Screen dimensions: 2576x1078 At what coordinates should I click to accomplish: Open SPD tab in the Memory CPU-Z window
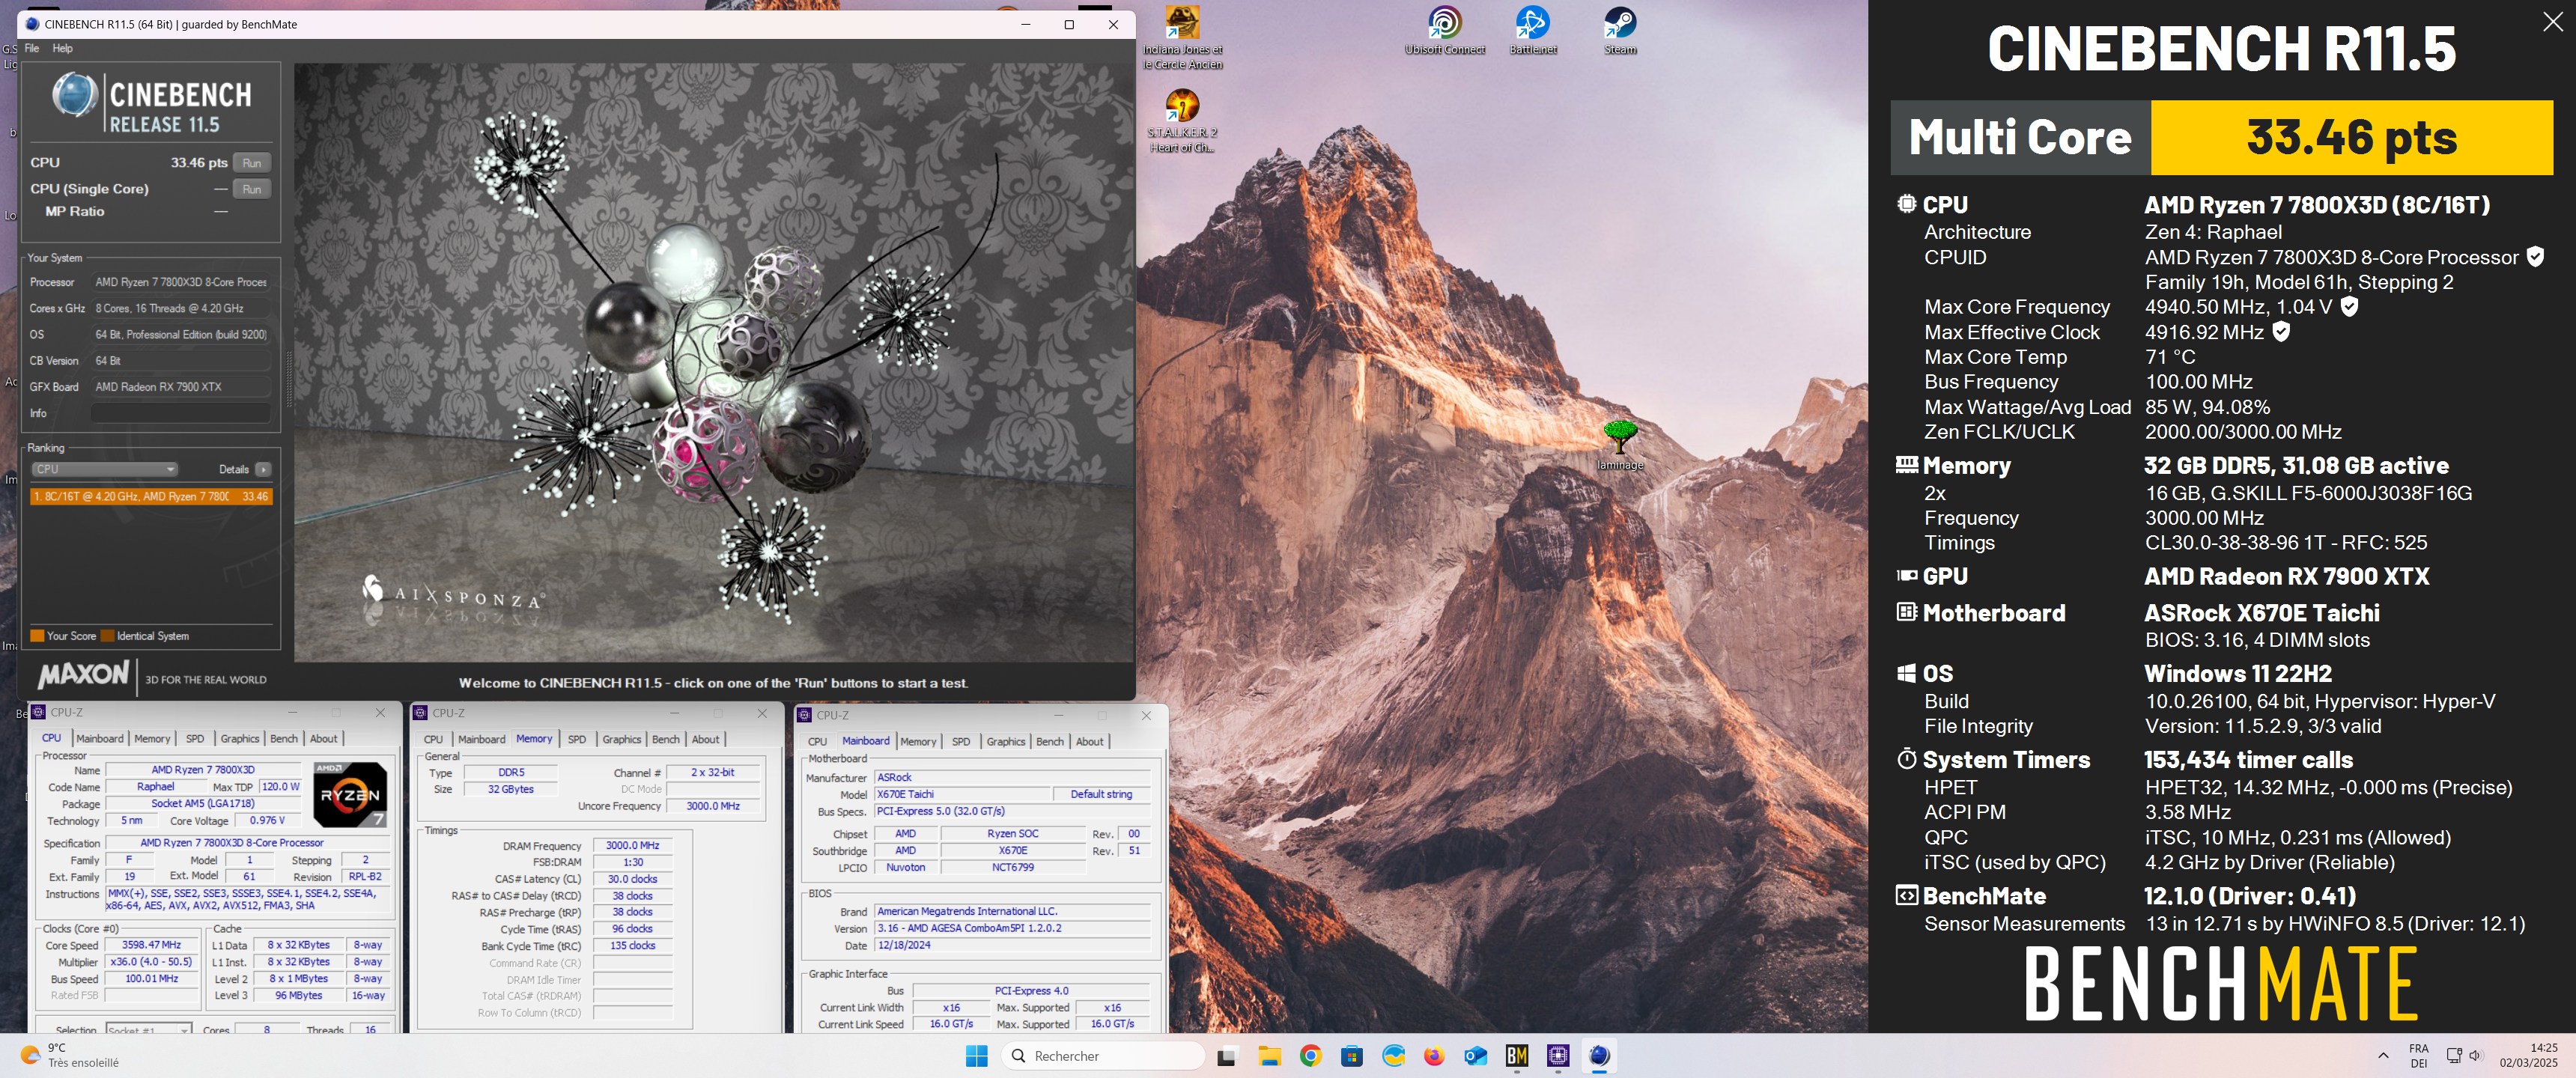577,739
